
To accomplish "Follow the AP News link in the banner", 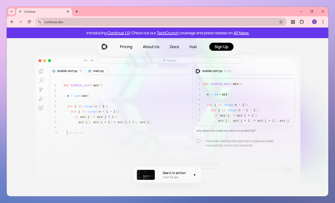I will point(241,33).
